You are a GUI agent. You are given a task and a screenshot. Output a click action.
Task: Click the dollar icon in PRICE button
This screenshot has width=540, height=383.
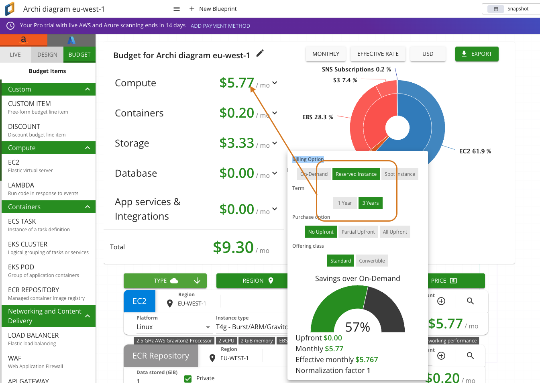tap(454, 281)
